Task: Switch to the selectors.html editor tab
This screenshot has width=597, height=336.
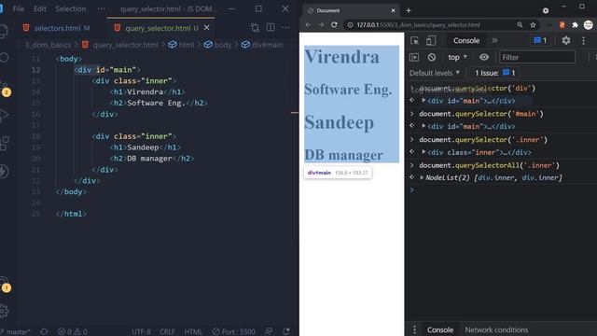Action: coord(57,28)
